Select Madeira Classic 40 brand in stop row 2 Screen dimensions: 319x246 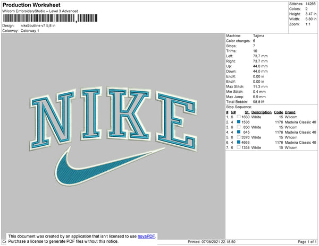click(x=300, y=122)
